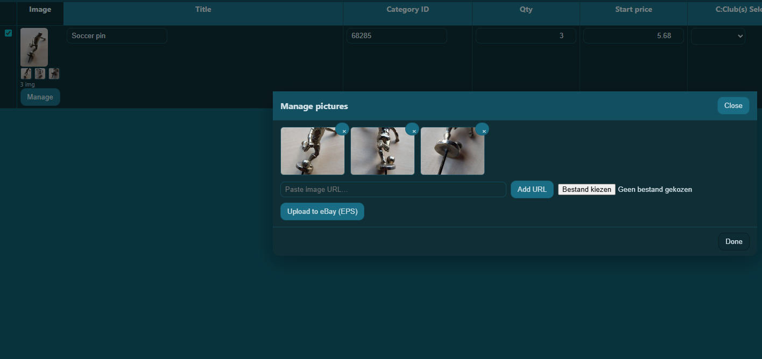Click the Add URL button
Viewport: 762px width, 359px height.
point(532,189)
